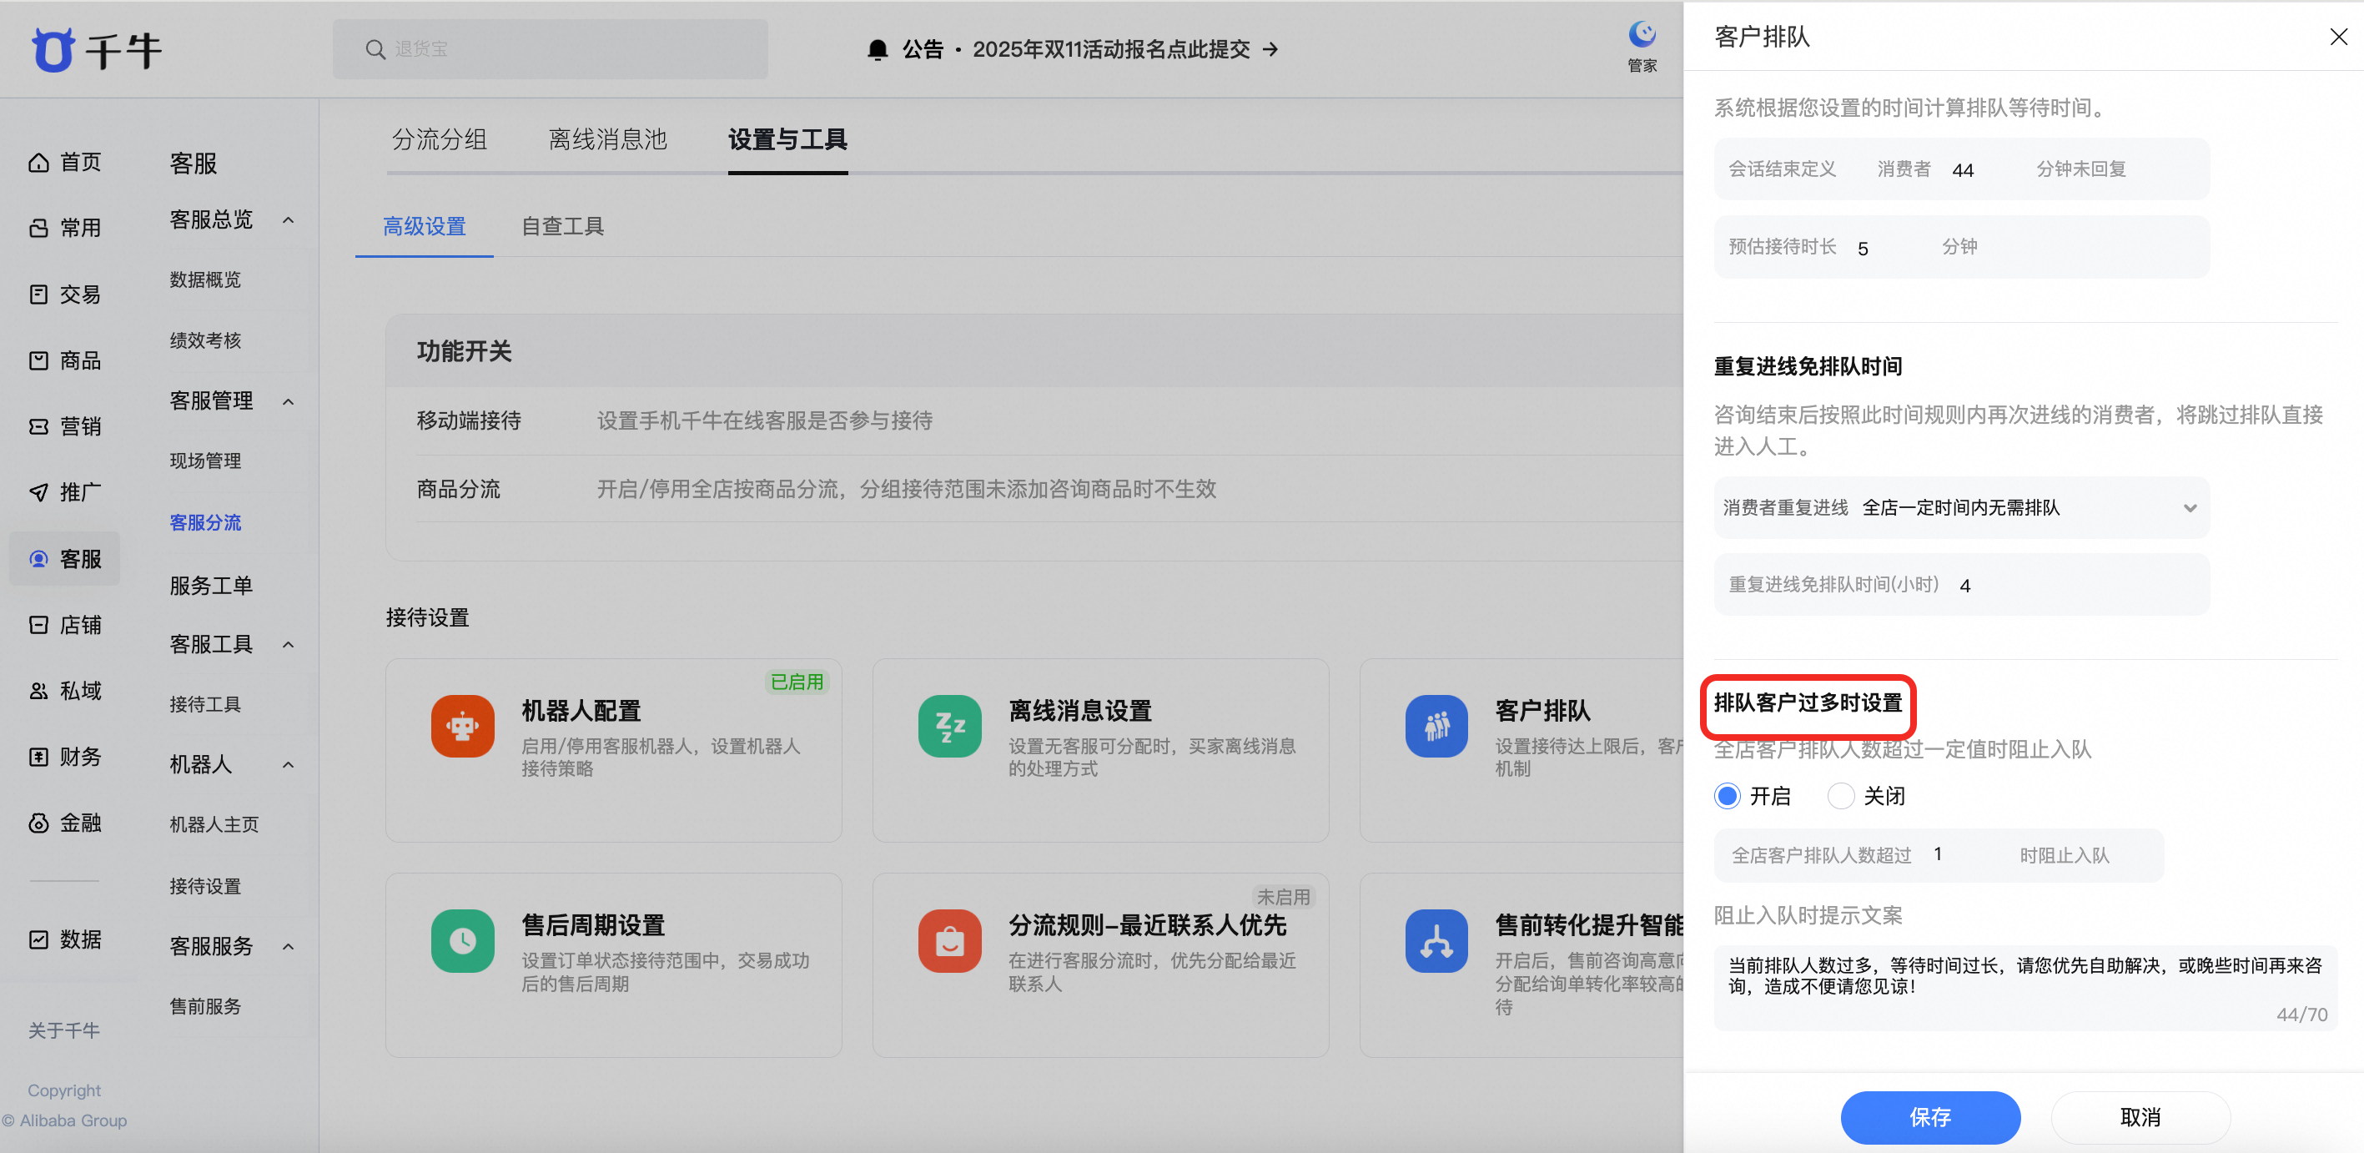
Task: Click the 离线消息设置 Zz icon
Action: 950,725
